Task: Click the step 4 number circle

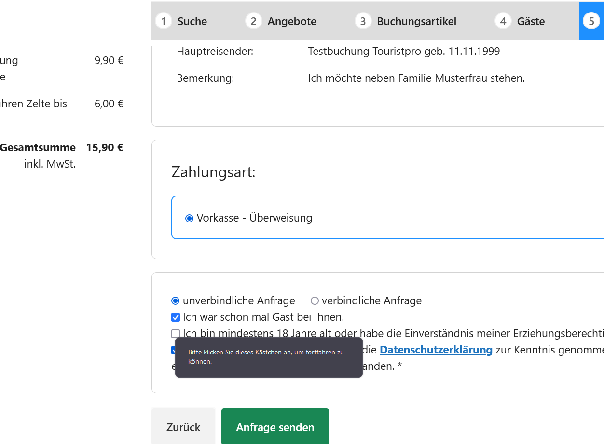Action: [x=503, y=21]
